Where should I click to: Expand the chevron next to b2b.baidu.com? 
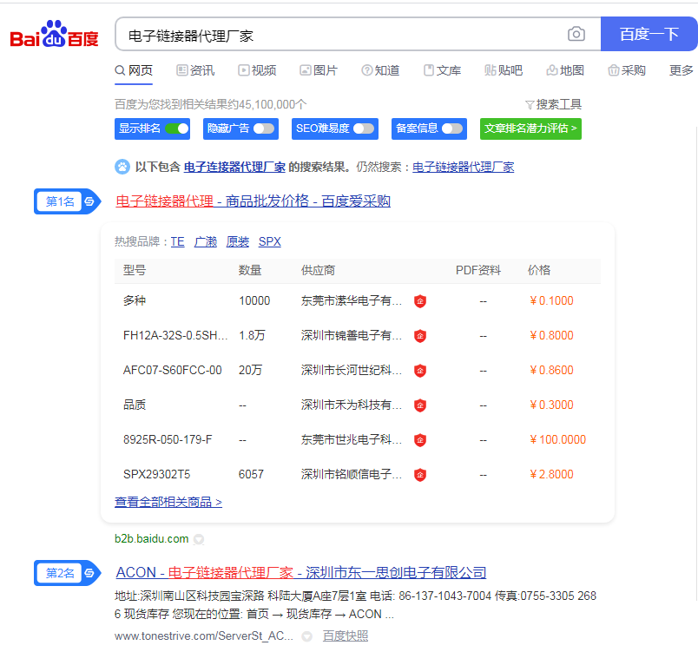coord(198,538)
